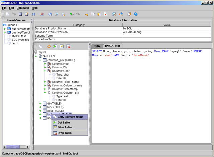Click the Delete red X document icon
The height and width of the screenshot is (157, 214).
click(x=106, y=14)
